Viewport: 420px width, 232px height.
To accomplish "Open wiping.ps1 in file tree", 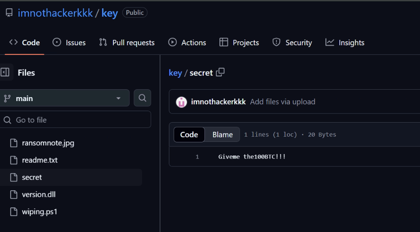I will coord(40,212).
